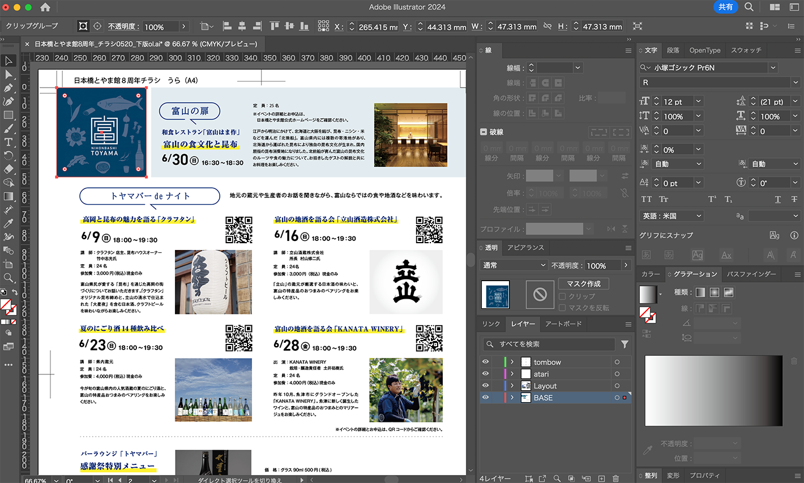Click delete layer trash icon

616,478
